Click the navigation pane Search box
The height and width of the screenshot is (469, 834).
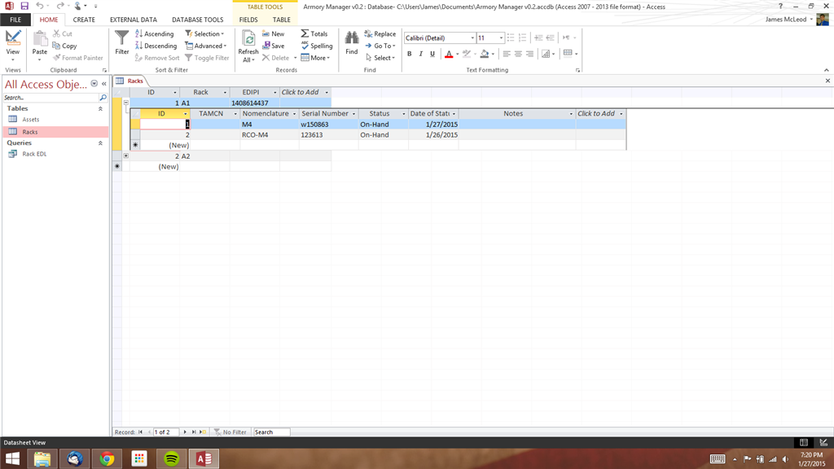(50, 98)
